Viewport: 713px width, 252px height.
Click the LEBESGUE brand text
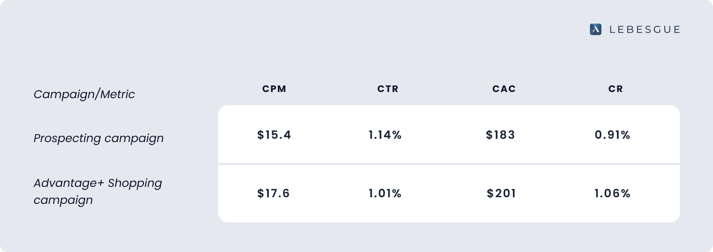[644, 29]
